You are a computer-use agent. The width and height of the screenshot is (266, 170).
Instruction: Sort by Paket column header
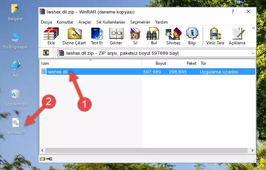coord(183,63)
